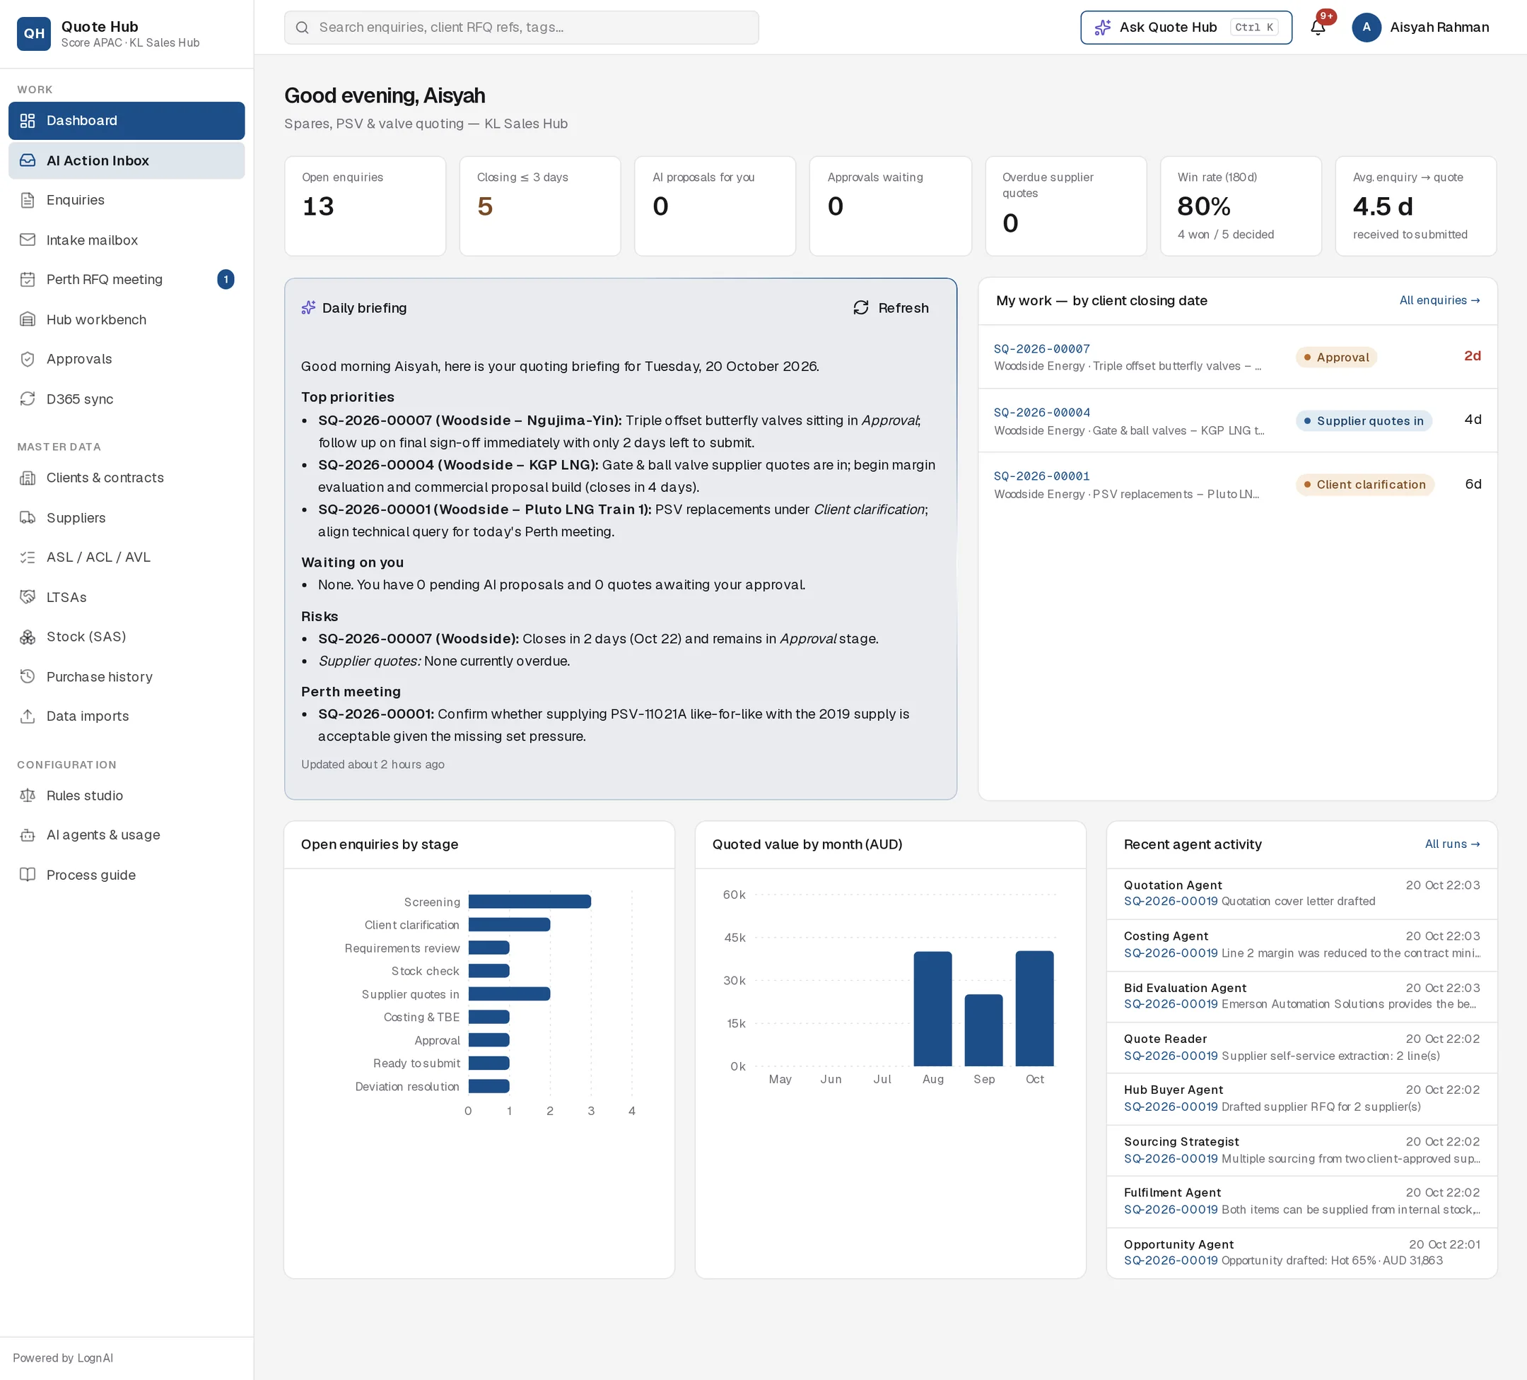The height and width of the screenshot is (1380, 1527).
Task: Click the Win rate (180d) card
Action: click(x=1241, y=206)
